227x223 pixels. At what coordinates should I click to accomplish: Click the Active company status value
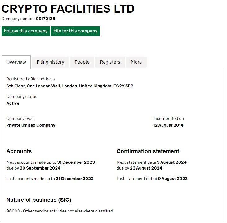click(x=13, y=103)
